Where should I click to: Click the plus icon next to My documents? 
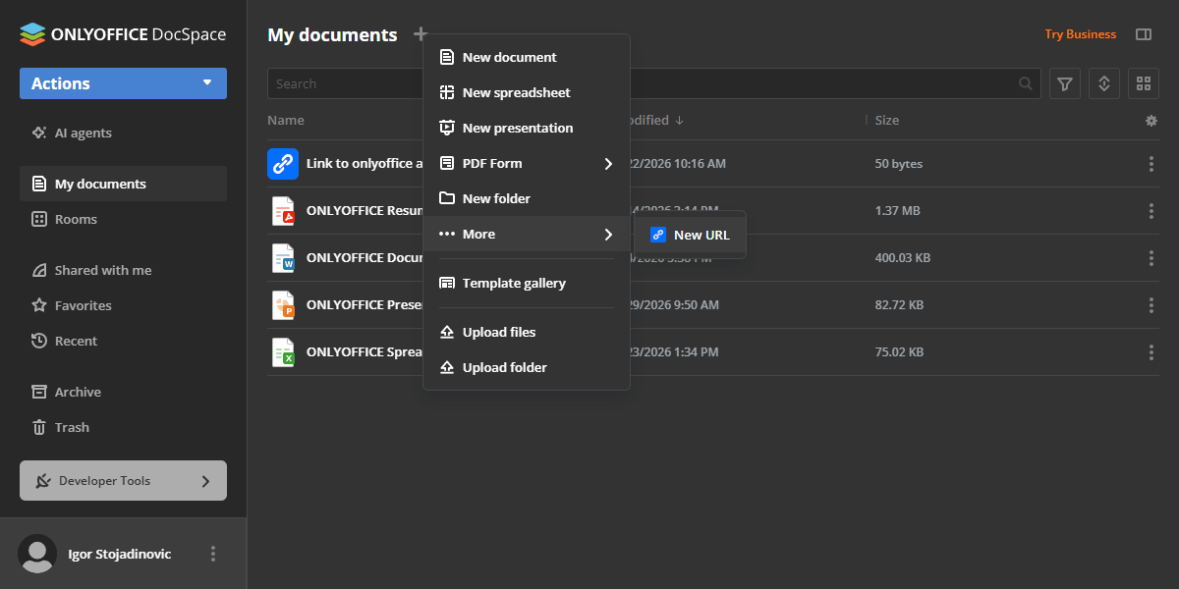pos(421,34)
